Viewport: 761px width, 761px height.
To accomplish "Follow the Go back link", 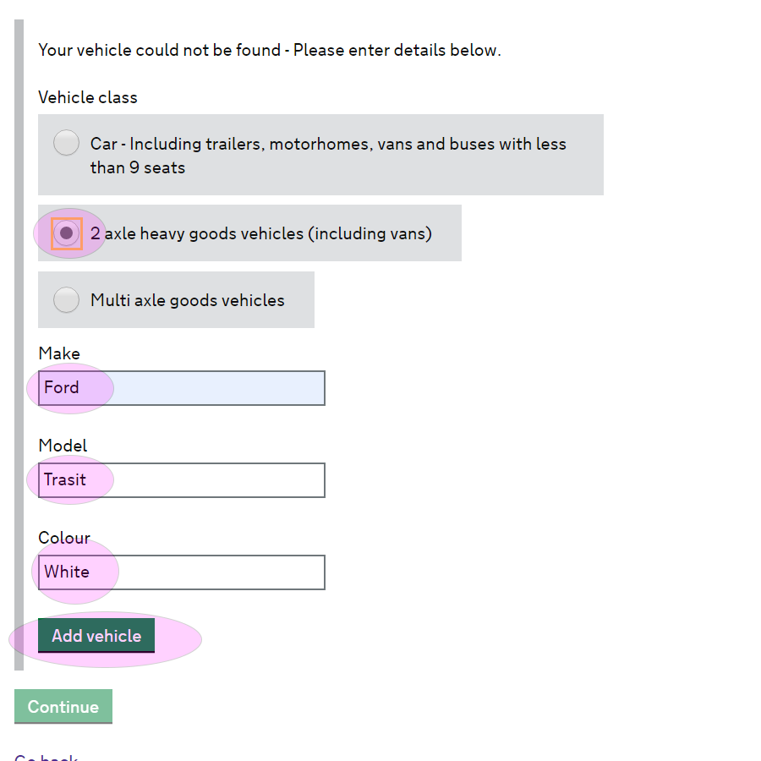I will pos(47,757).
